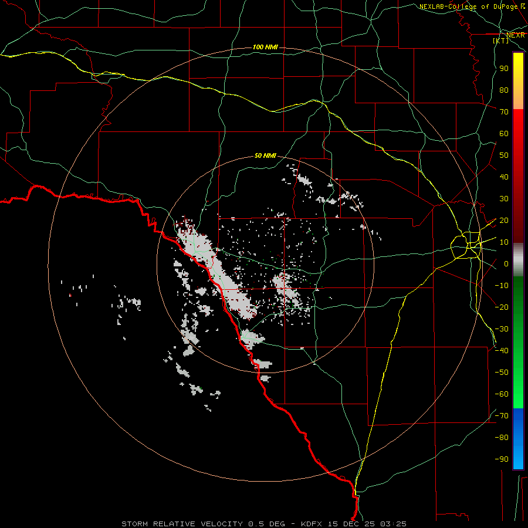The width and height of the screenshot is (528, 528).
Task: Click the 50 value on velocity scale
Action: click(504, 155)
